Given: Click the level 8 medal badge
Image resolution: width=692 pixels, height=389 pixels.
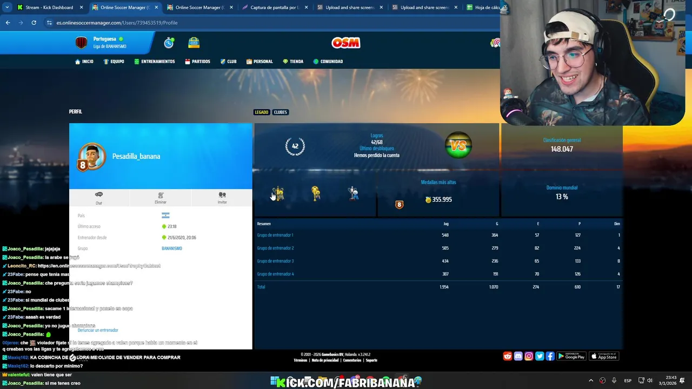Looking at the screenshot, I should tap(400, 204).
